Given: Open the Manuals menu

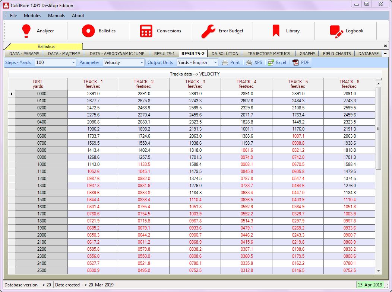Looking at the screenshot, I should pyautogui.click(x=57, y=16).
